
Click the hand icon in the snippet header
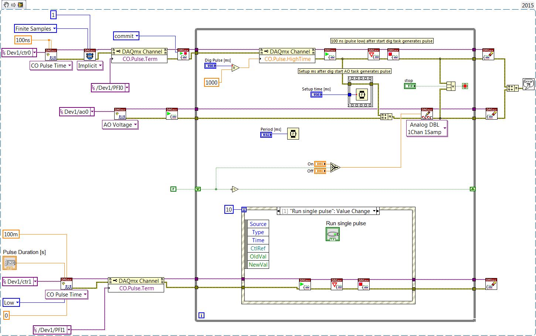6,5
